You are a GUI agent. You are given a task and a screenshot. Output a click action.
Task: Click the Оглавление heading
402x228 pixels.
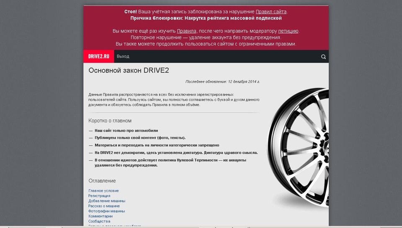pos(102,181)
